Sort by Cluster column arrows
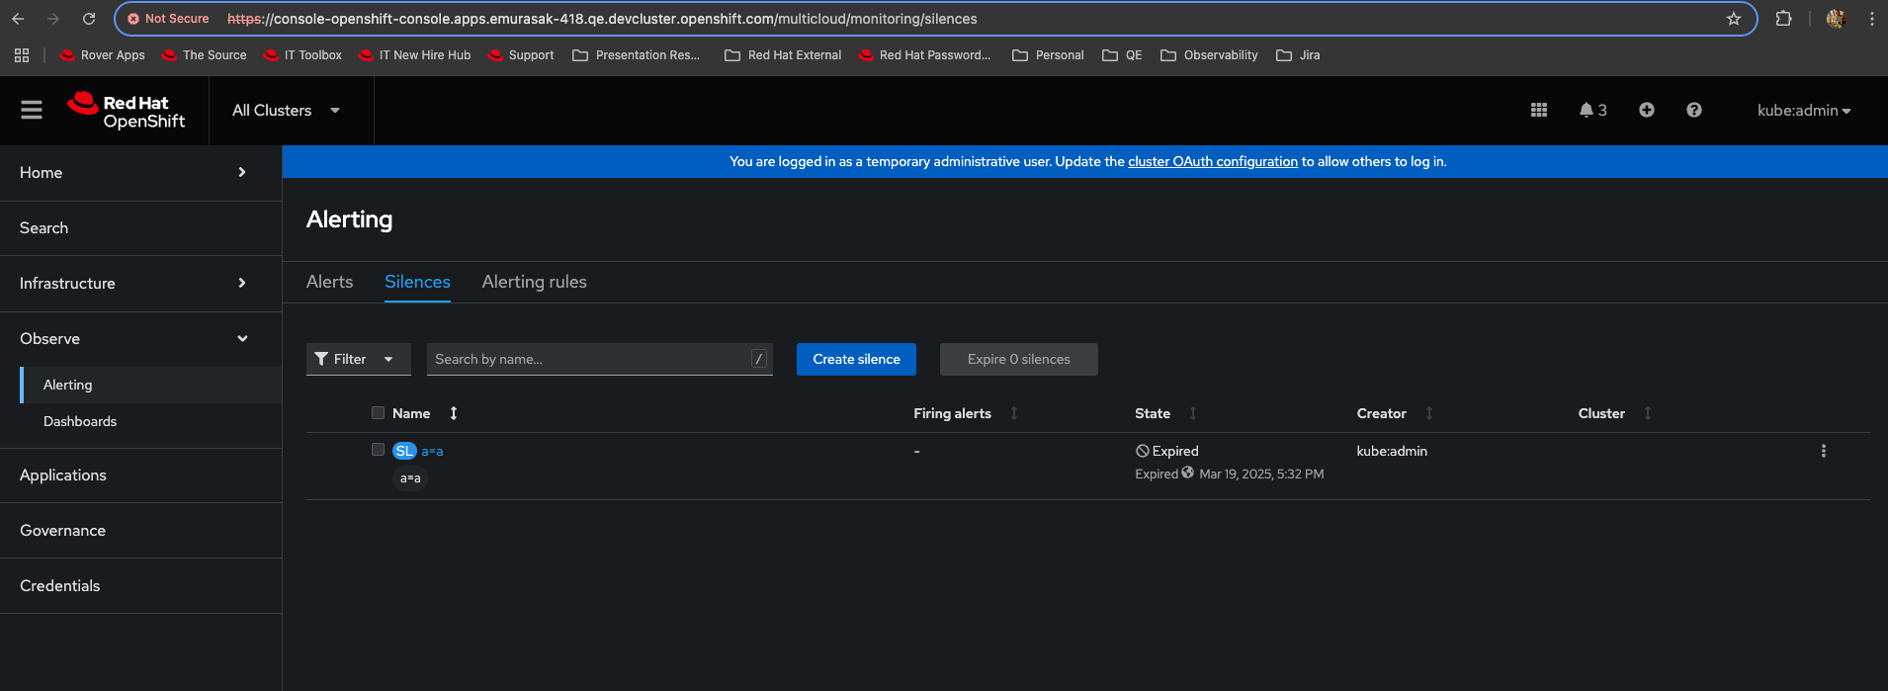 pyautogui.click(x=1648, y=413)
